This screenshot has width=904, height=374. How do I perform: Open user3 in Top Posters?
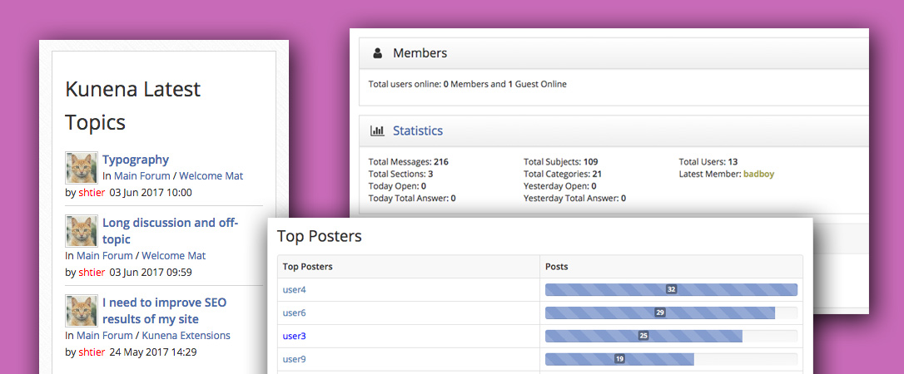[x=294, y=336]
